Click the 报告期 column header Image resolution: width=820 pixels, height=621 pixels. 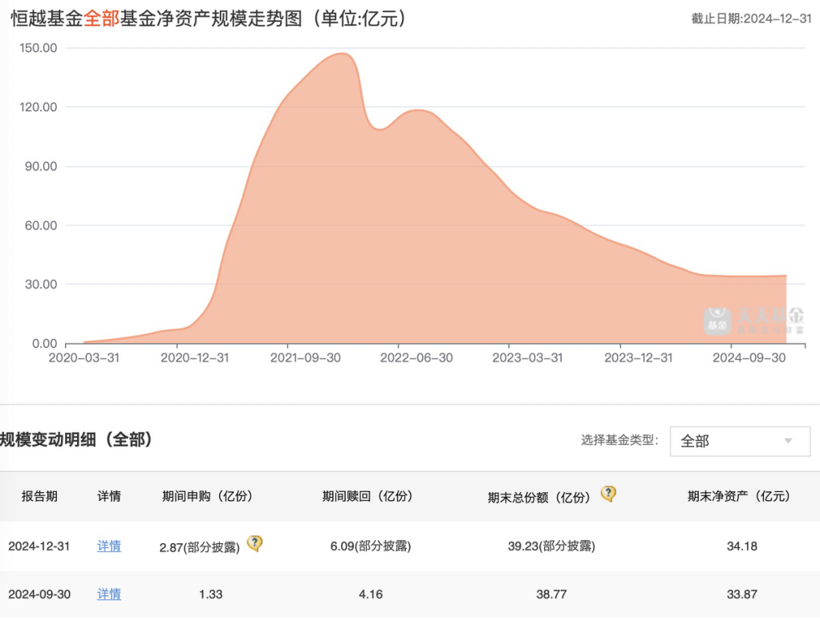point(39,497)
